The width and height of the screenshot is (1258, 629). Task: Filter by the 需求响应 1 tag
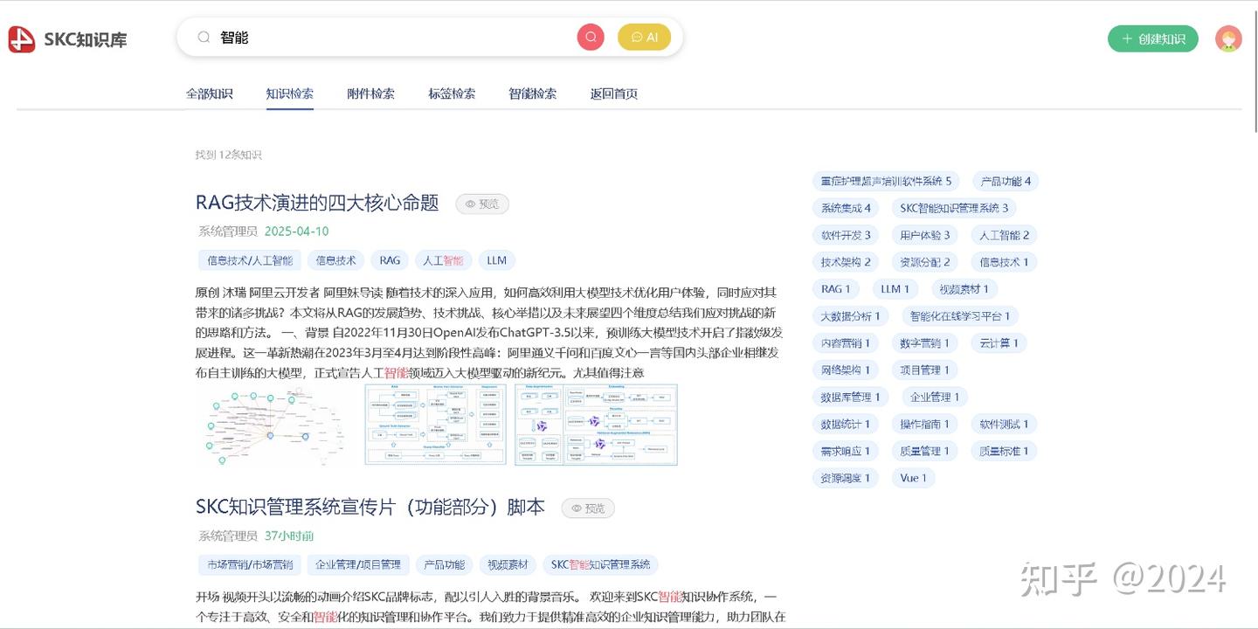[846, 452]
